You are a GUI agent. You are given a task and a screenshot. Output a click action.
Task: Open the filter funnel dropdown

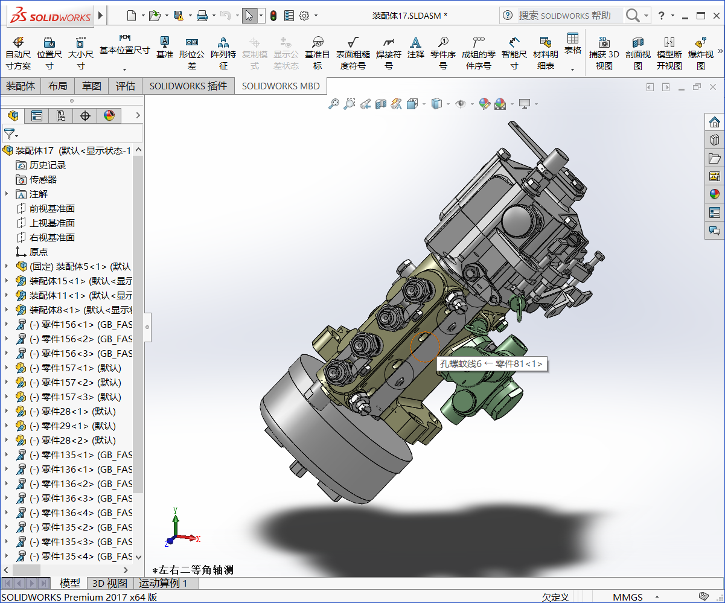(11, 133)
